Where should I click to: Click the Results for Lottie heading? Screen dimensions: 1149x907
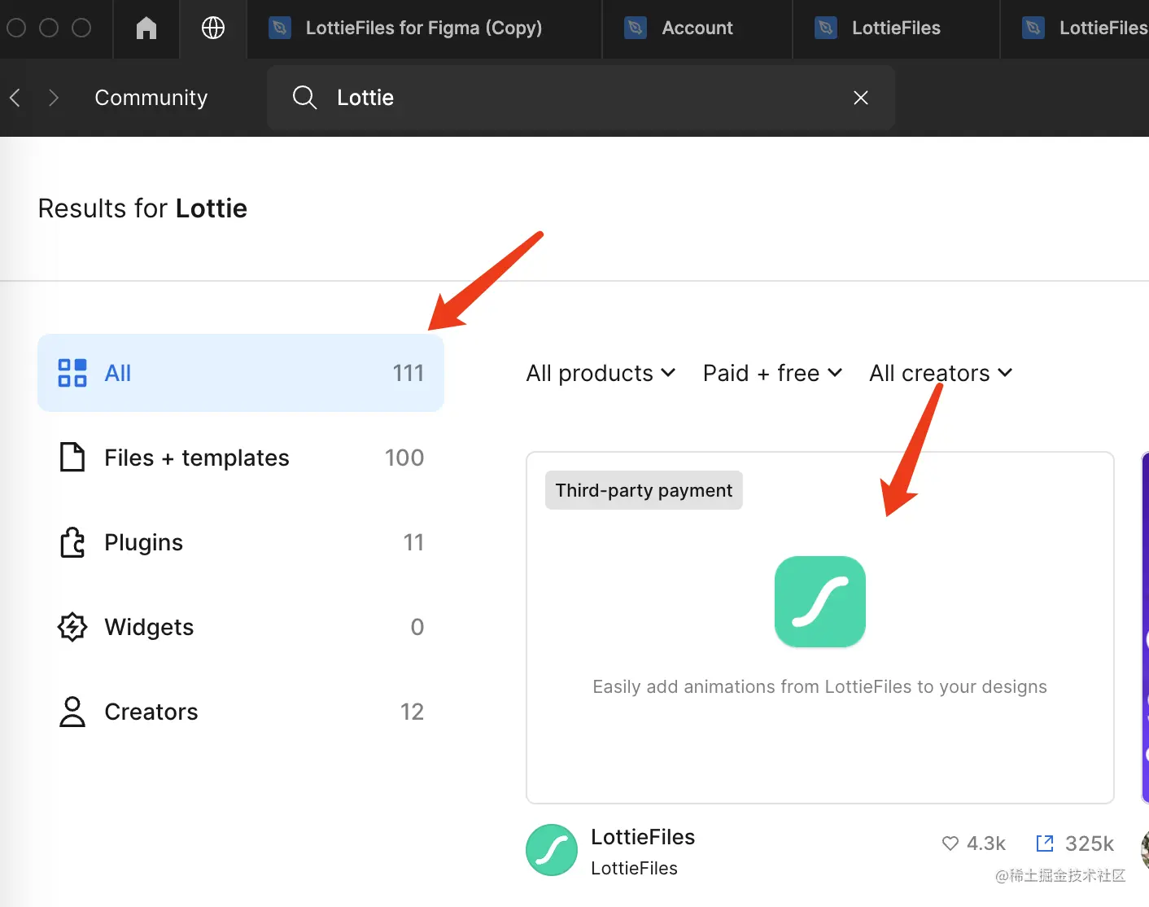point(142,208)
